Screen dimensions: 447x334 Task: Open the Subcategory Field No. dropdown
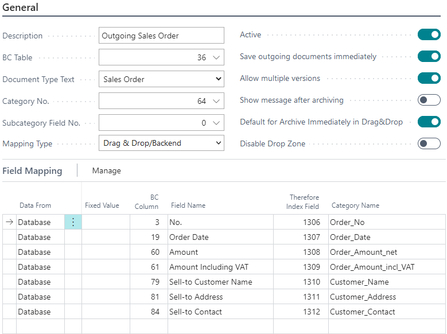click(x=216, y=123)
